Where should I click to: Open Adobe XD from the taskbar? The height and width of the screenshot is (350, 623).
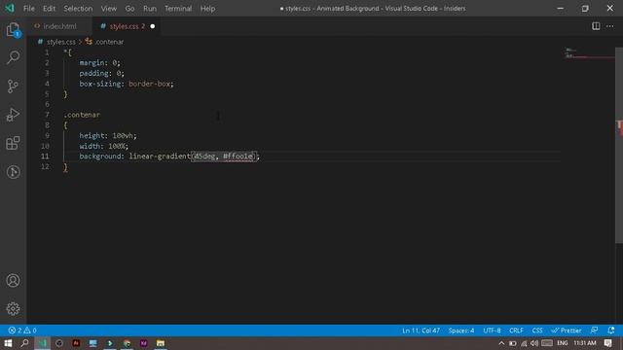(x=144, y=343)
